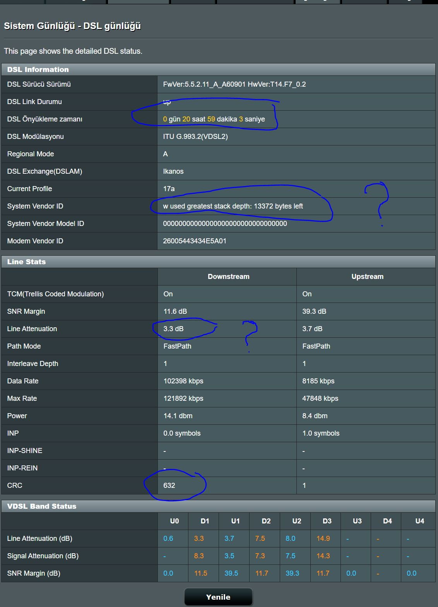Click the DSL Information section header
This screenshot has height=607, width=438.
(38, 70)
